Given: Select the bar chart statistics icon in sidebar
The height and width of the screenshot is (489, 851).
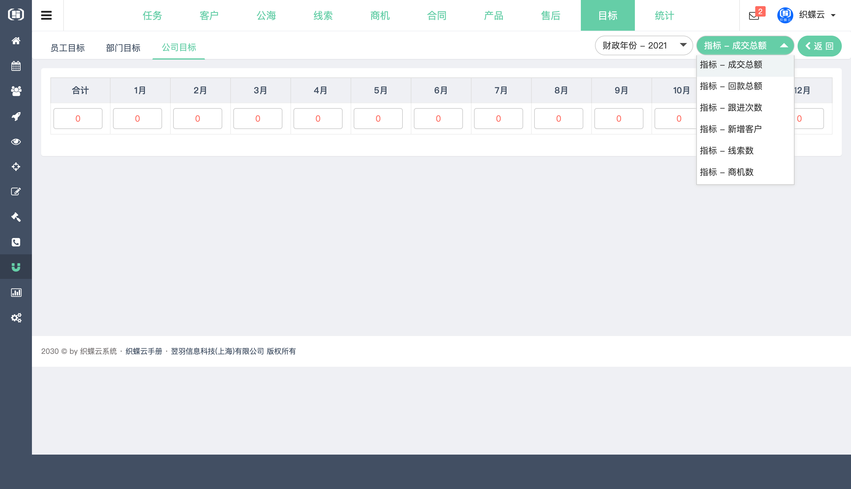Looking at the screenshot, I should click(x=16, y=292).
